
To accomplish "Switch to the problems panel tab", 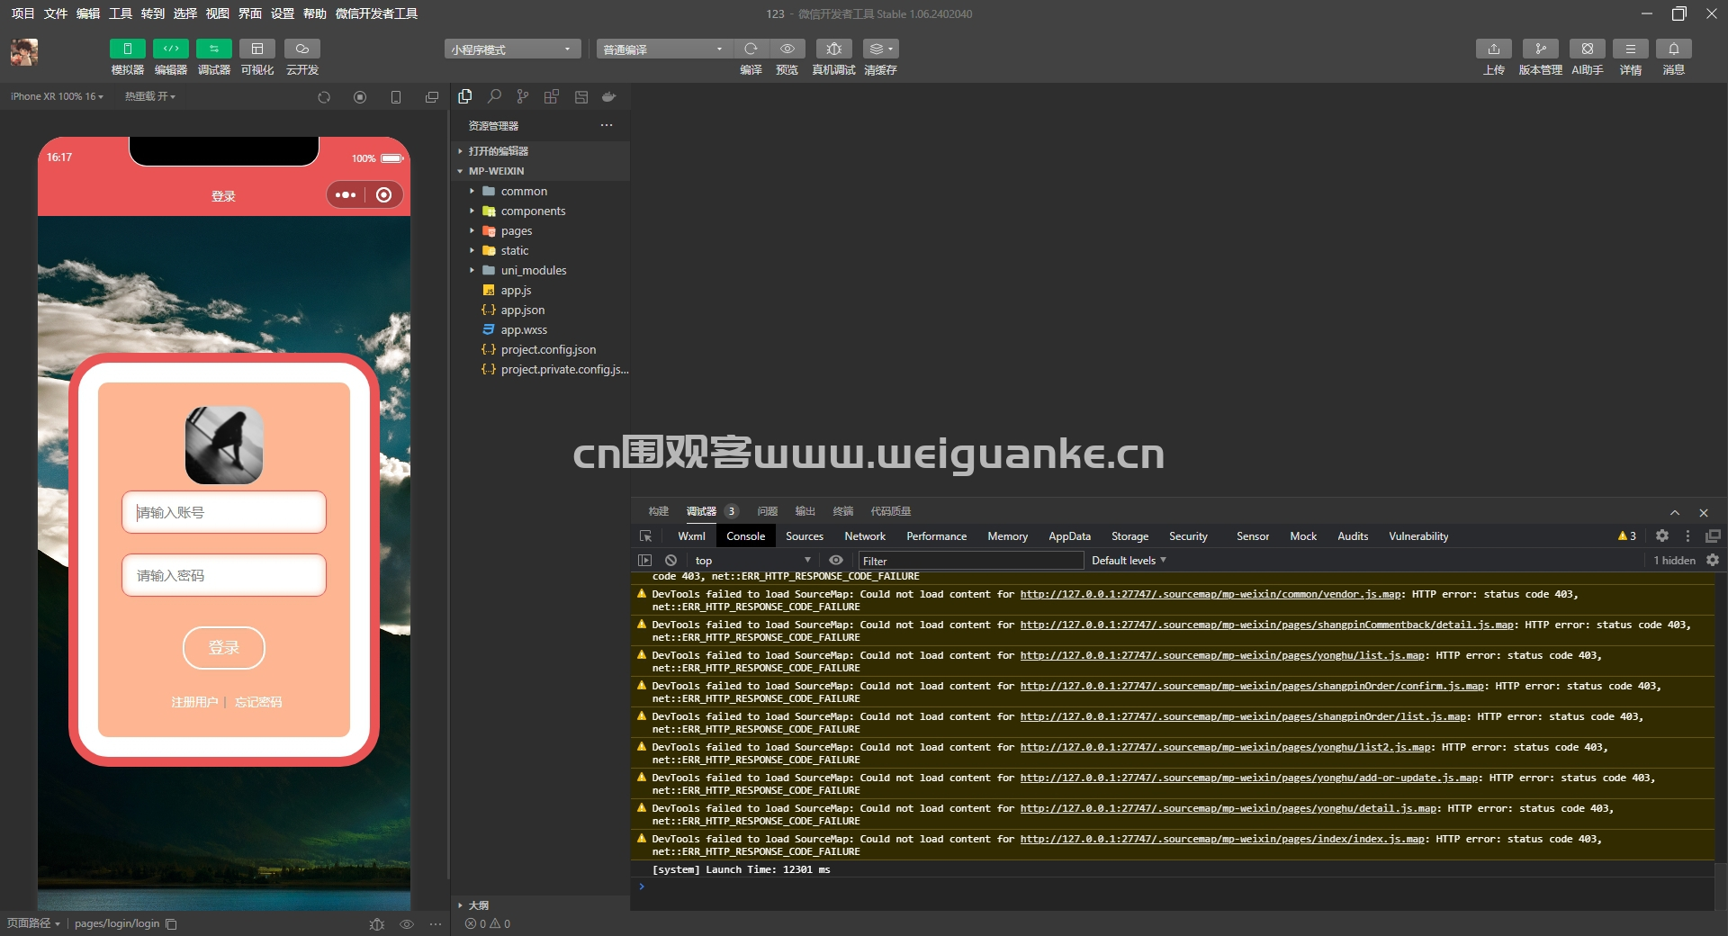I will click(767, 511).
